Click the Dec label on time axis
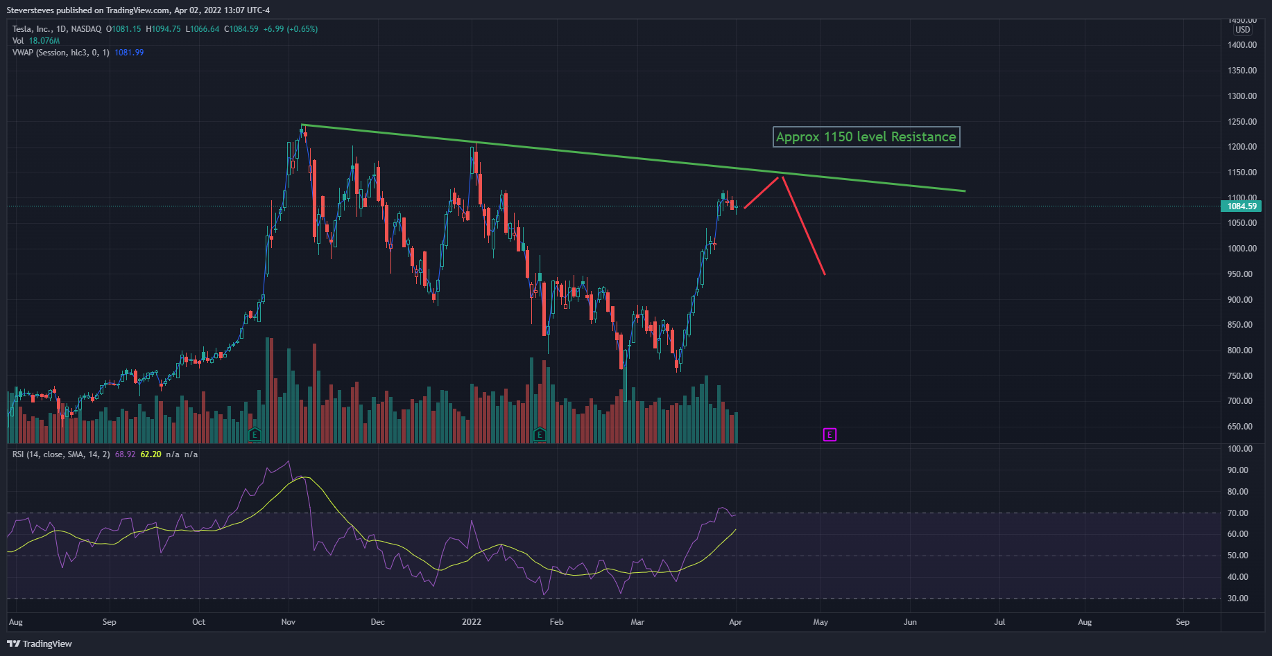This screenshot has height=656, width=1272. point(377,622)
